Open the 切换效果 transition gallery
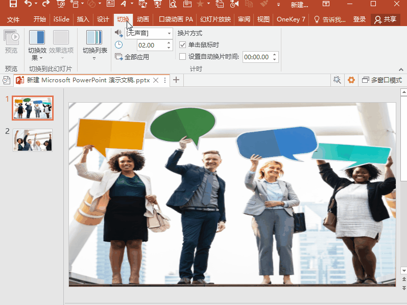 tap(37, 45)
